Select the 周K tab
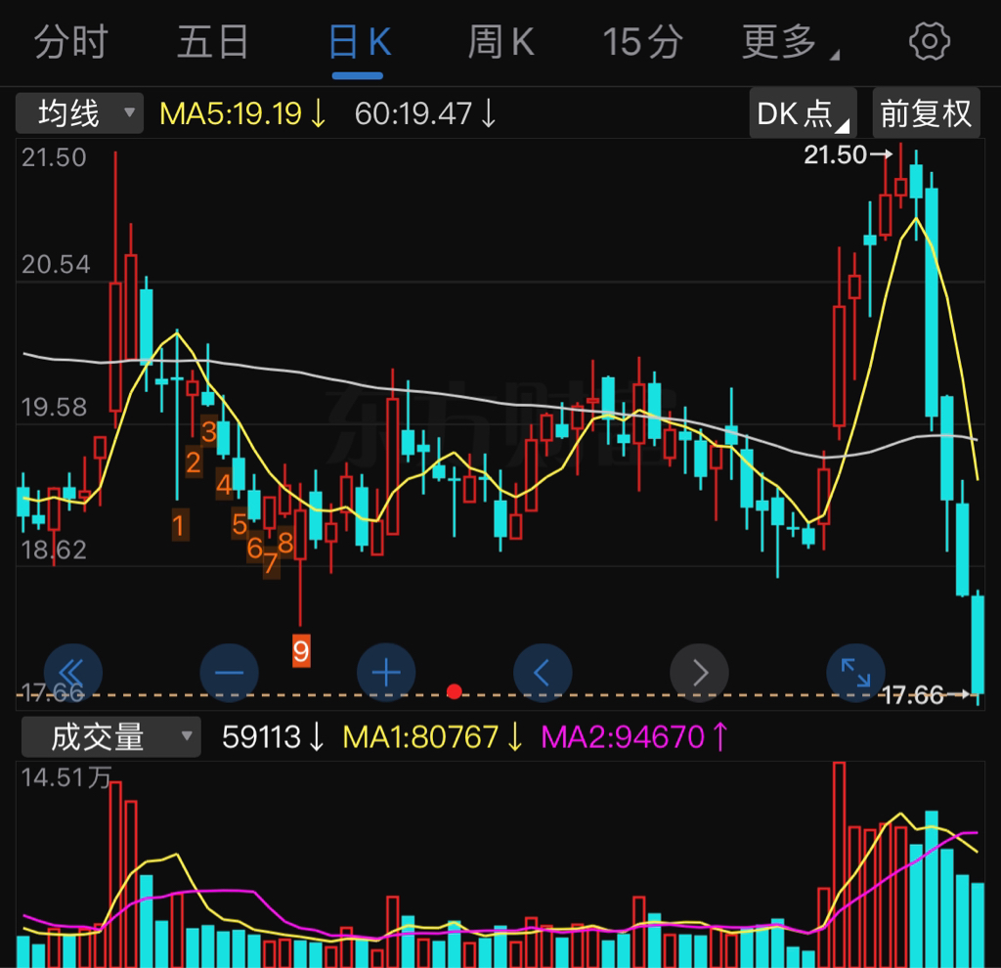This screenshot has height=968, width=1001. point(501,43)
